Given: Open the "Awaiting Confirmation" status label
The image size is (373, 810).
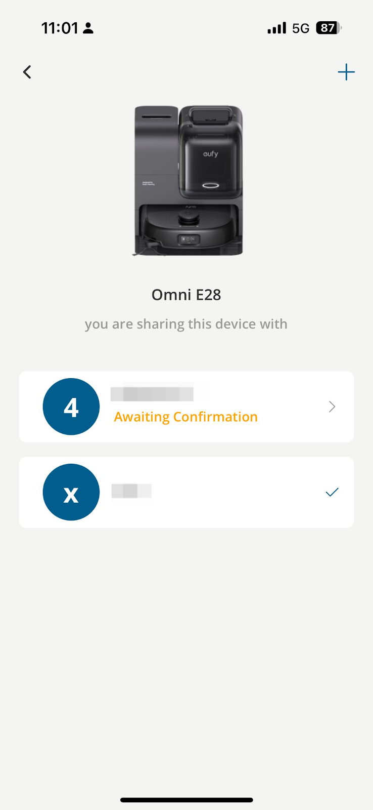Looking at the screenshot, I should pyautogui.click(x=185, y=417).
